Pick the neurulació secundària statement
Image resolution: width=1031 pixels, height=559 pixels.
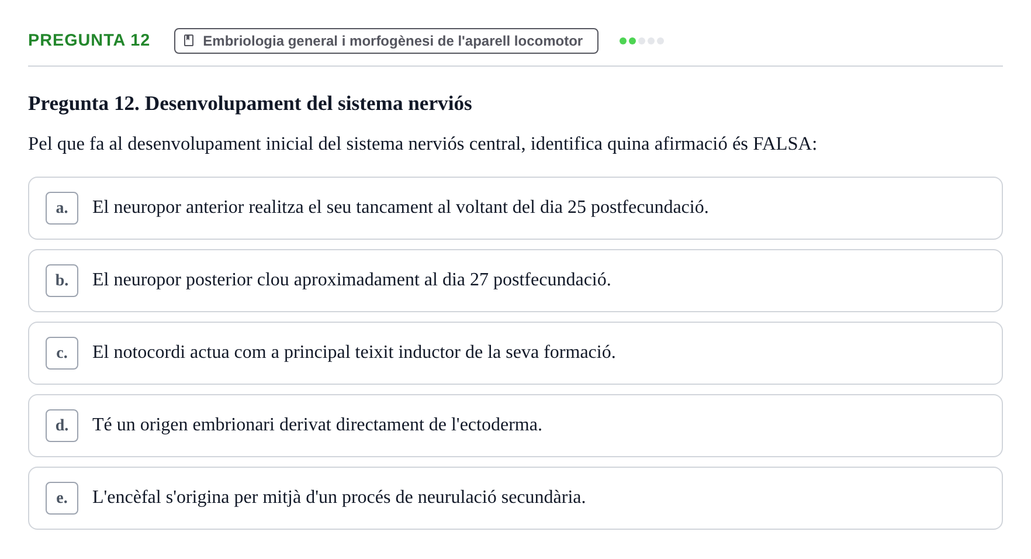515,498
